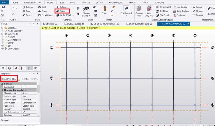
Task: Select the Solver status item
Action: [x=11, y=43]
